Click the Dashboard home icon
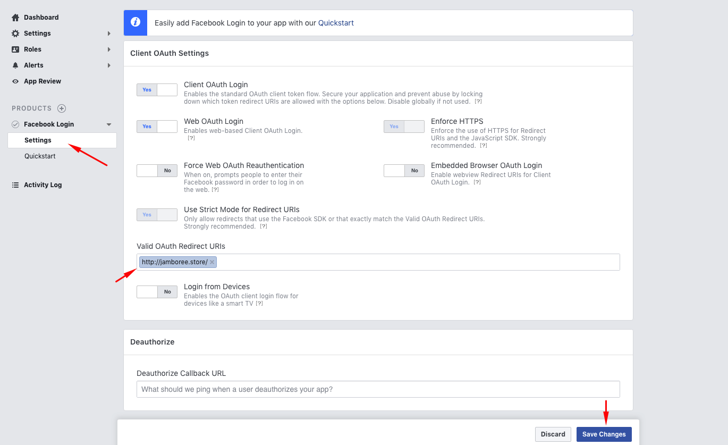This screenshot has width=728, height=445. coord(15,18)
